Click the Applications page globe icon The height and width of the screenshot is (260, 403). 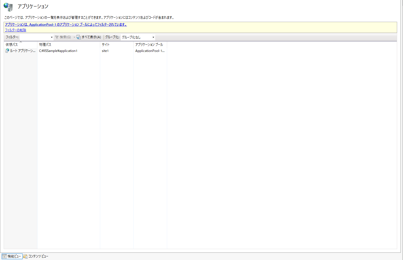[x=8, y=7]
